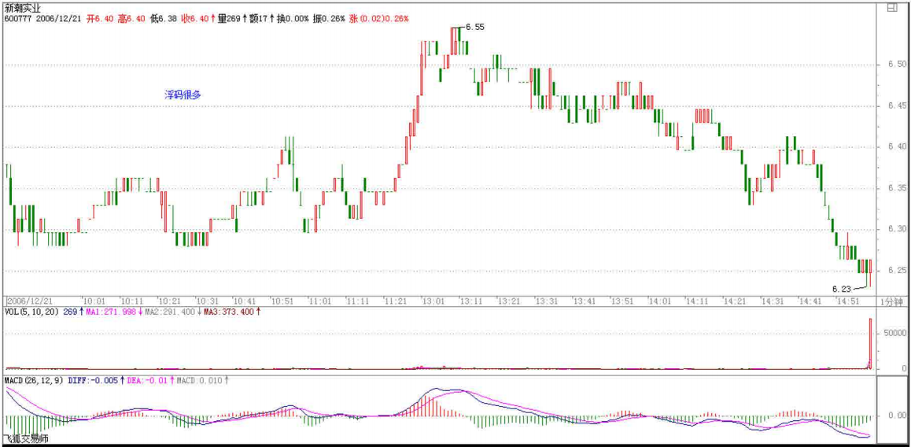
Task: Click the 飞狐交易师 watermark label
Action: point(27,438)
